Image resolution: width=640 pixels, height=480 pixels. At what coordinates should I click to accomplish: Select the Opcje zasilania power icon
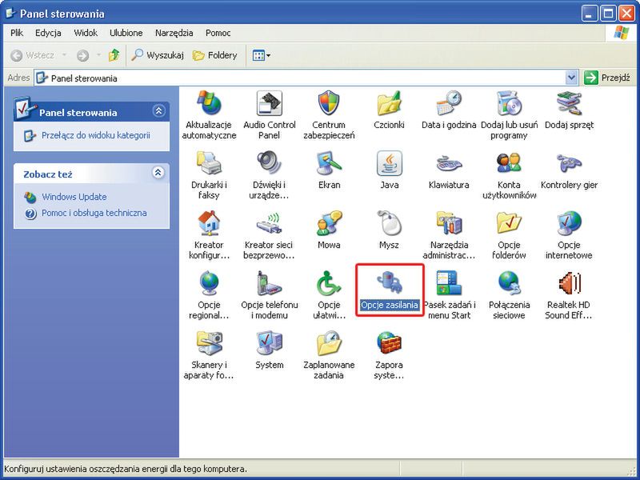coord(389,283)
